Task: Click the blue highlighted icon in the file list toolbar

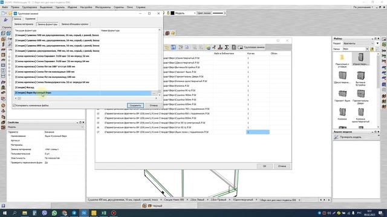Action: coord(174,47)
